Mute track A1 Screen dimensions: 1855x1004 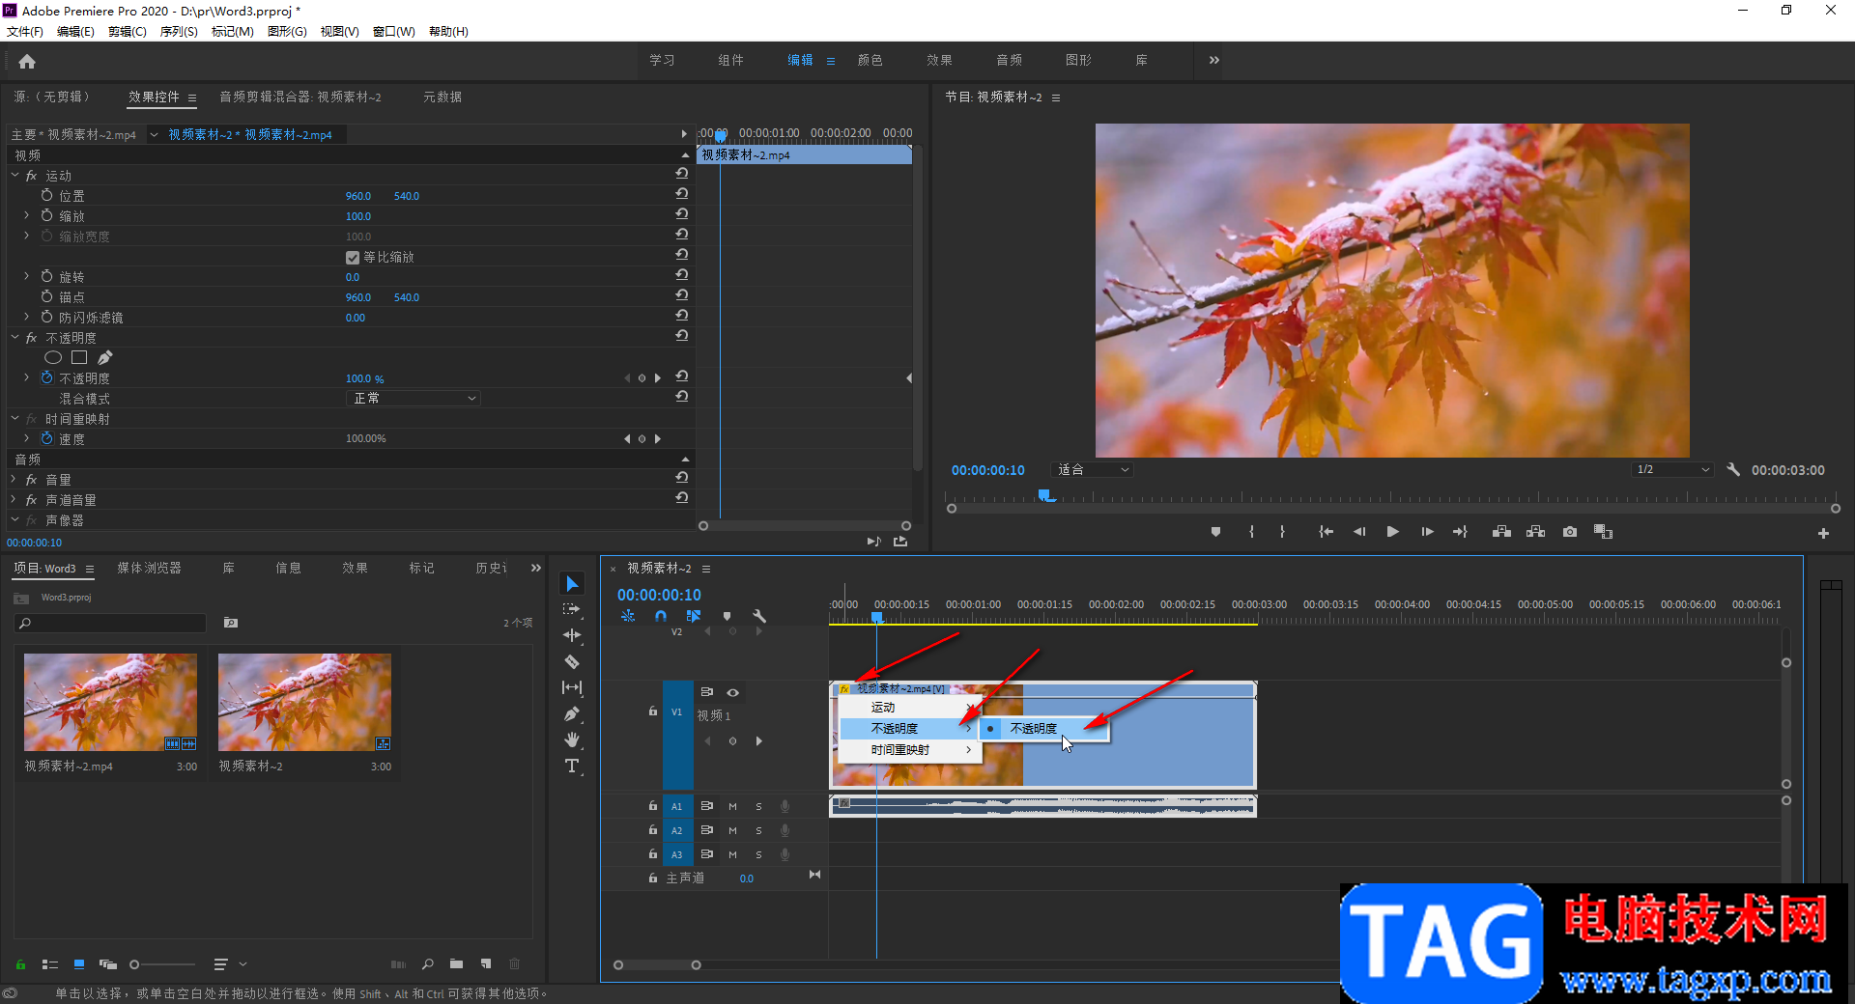point(732,806)
